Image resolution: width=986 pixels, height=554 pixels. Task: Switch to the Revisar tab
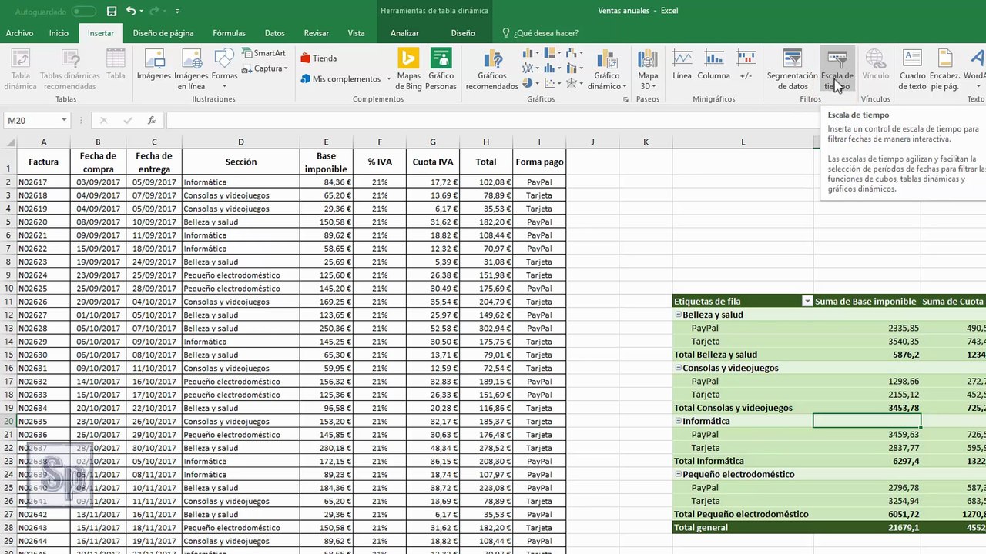(x=317, y=33)
